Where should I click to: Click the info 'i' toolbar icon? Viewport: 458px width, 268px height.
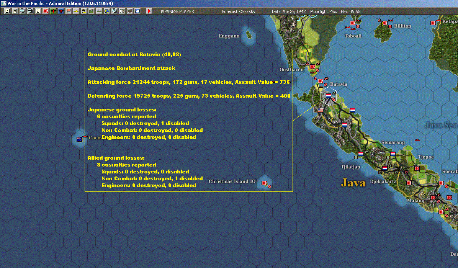(38, 11)
